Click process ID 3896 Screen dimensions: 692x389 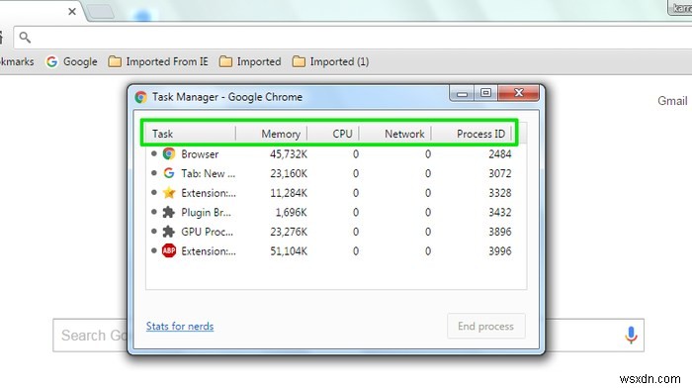500,232
